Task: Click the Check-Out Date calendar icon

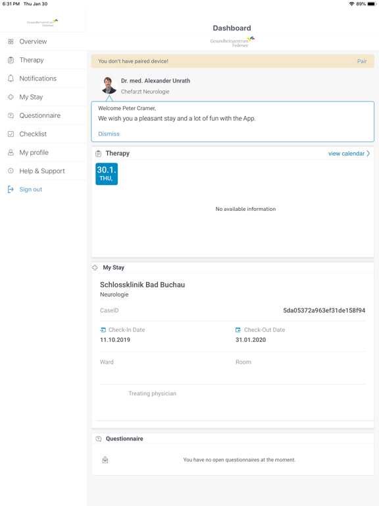Action: tap(238, 330)
